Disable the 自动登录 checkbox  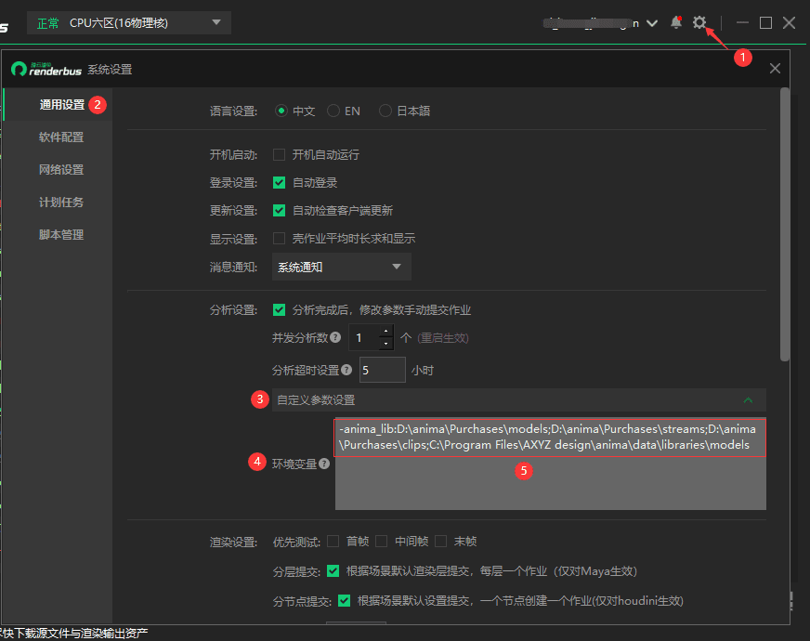click(x=279, y=182)
